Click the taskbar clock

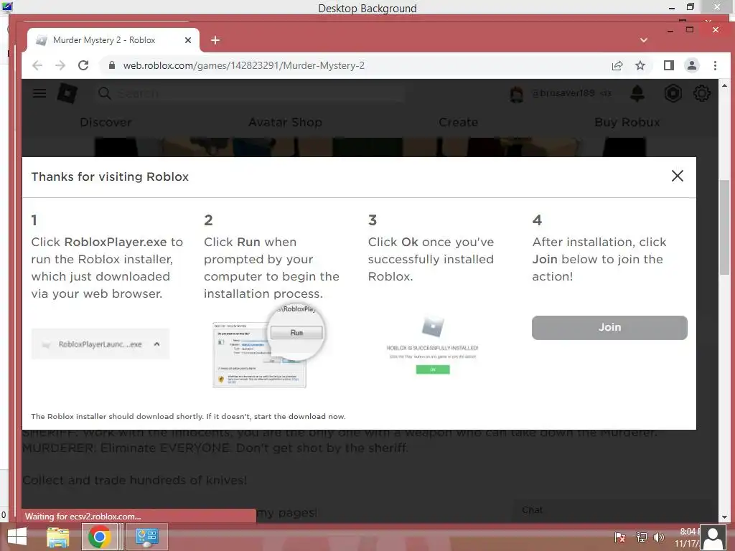pos(687,537)
